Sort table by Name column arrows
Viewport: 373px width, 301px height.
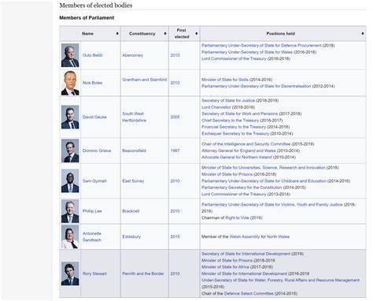[117, 33]
